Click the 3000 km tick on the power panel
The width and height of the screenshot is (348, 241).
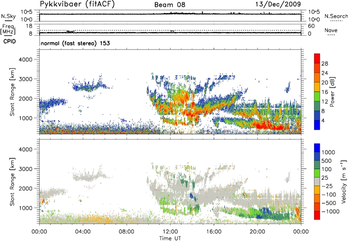[25, 79]
